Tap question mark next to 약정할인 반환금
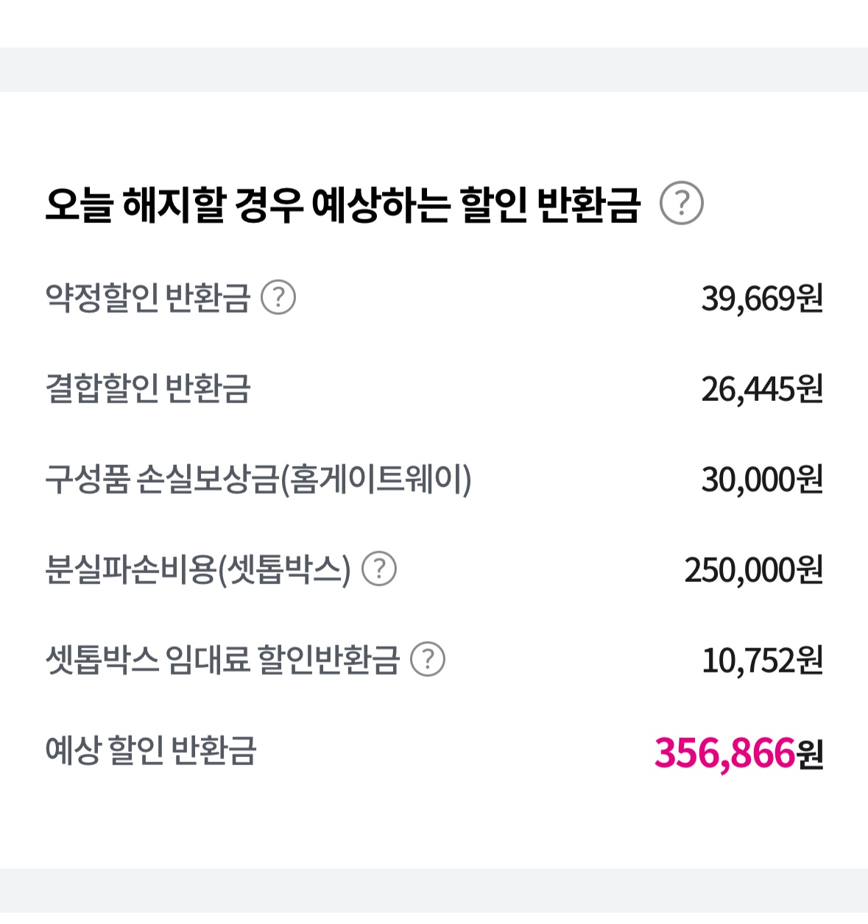 (x=278, y=298)
